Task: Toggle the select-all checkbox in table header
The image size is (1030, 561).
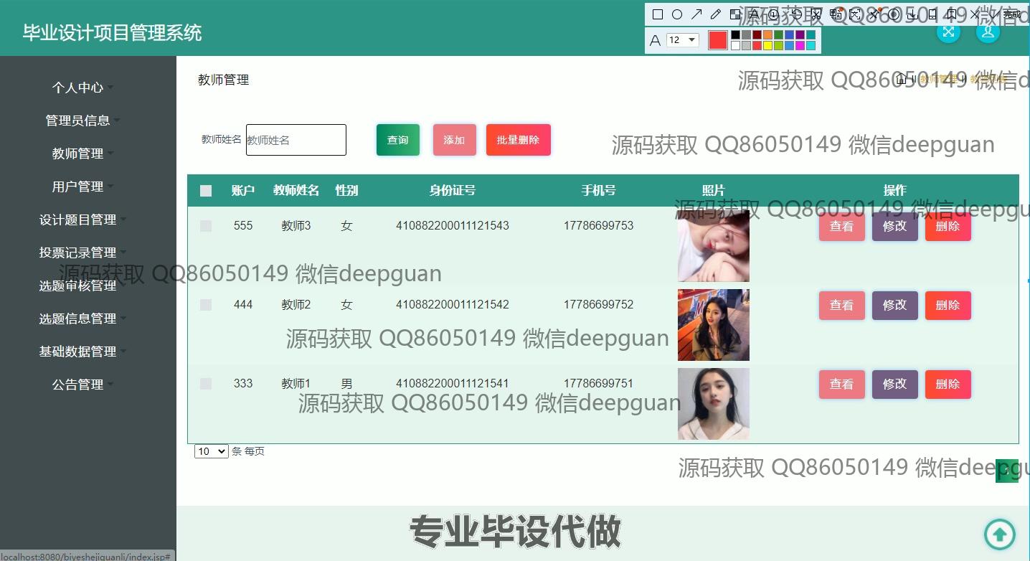Action: (206, 191)
